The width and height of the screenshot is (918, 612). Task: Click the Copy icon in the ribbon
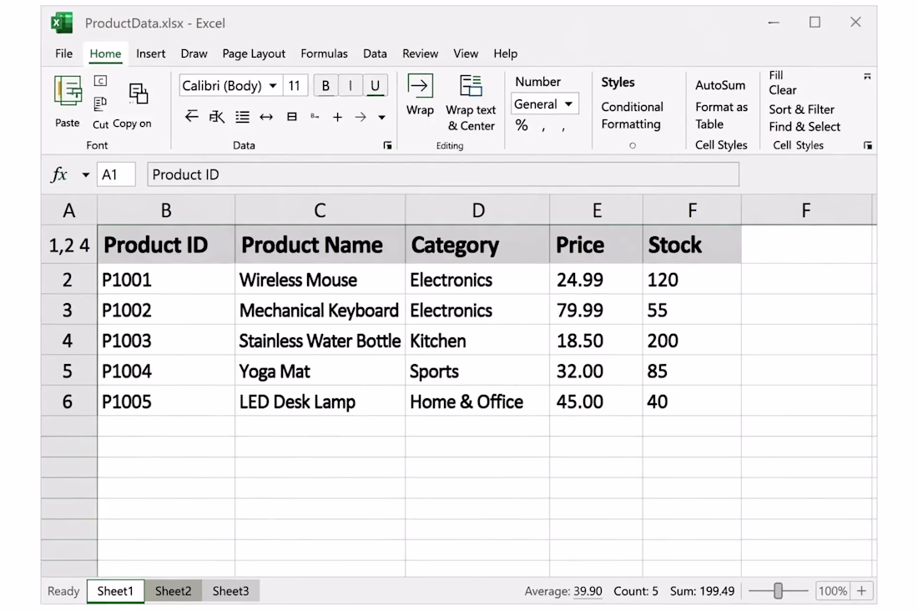[x=139, y=94]
